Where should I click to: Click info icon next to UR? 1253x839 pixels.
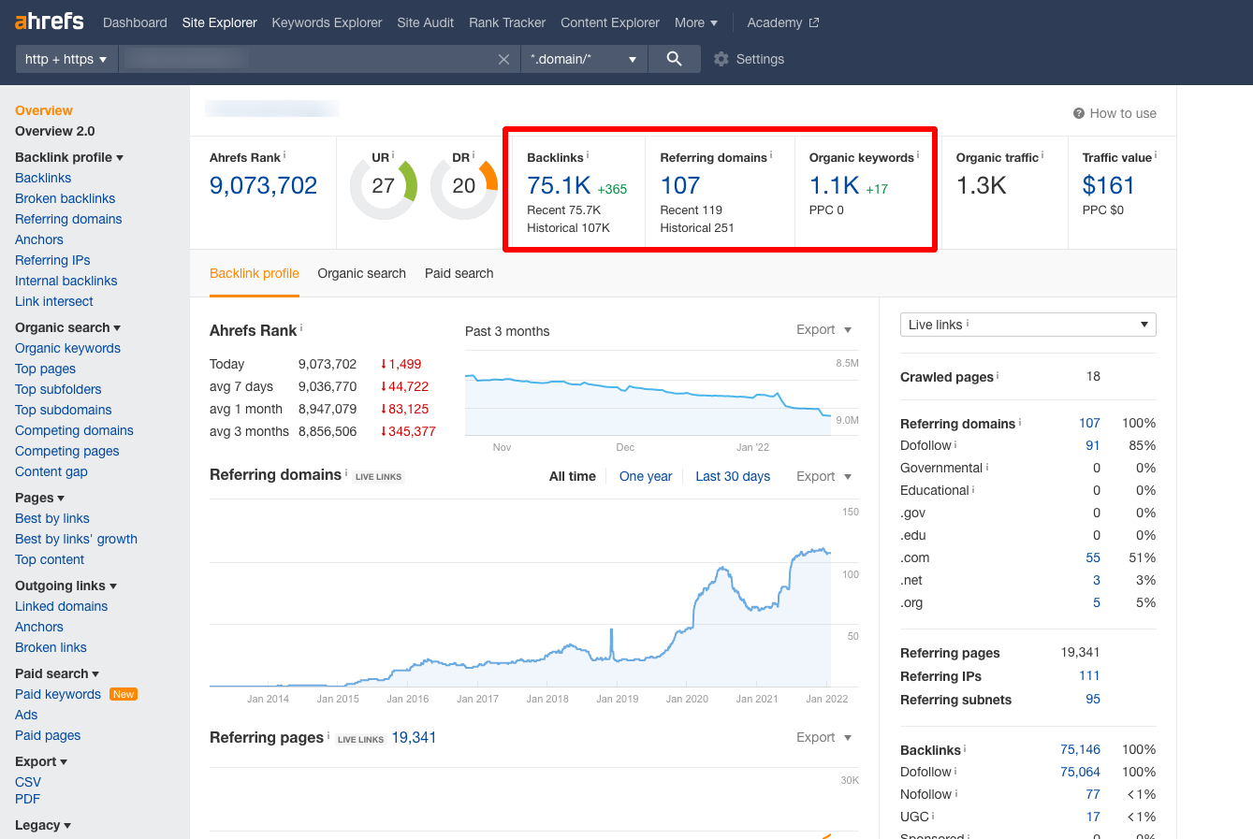[393, 155]
